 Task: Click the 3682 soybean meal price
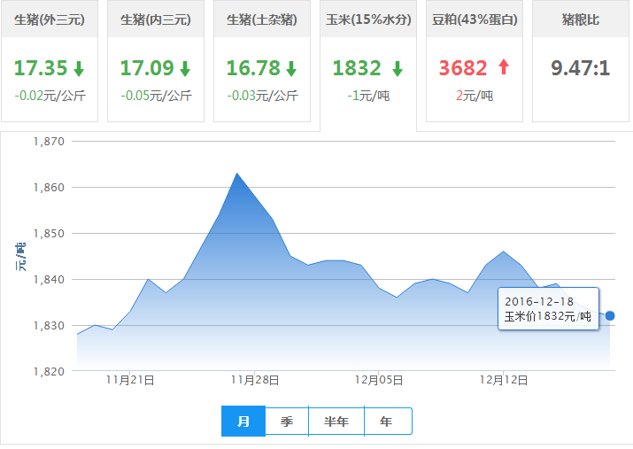[x=463, y=68]
